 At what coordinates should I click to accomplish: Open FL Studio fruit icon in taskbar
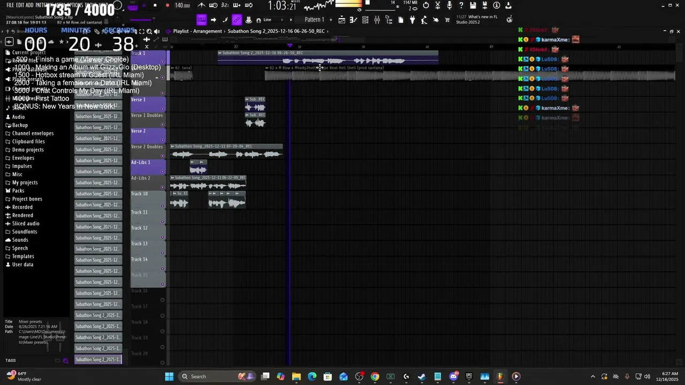coord(500,376)
